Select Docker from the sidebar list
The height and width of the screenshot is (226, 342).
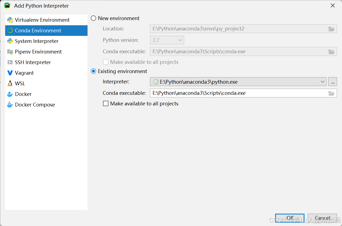tap(46, 94)
